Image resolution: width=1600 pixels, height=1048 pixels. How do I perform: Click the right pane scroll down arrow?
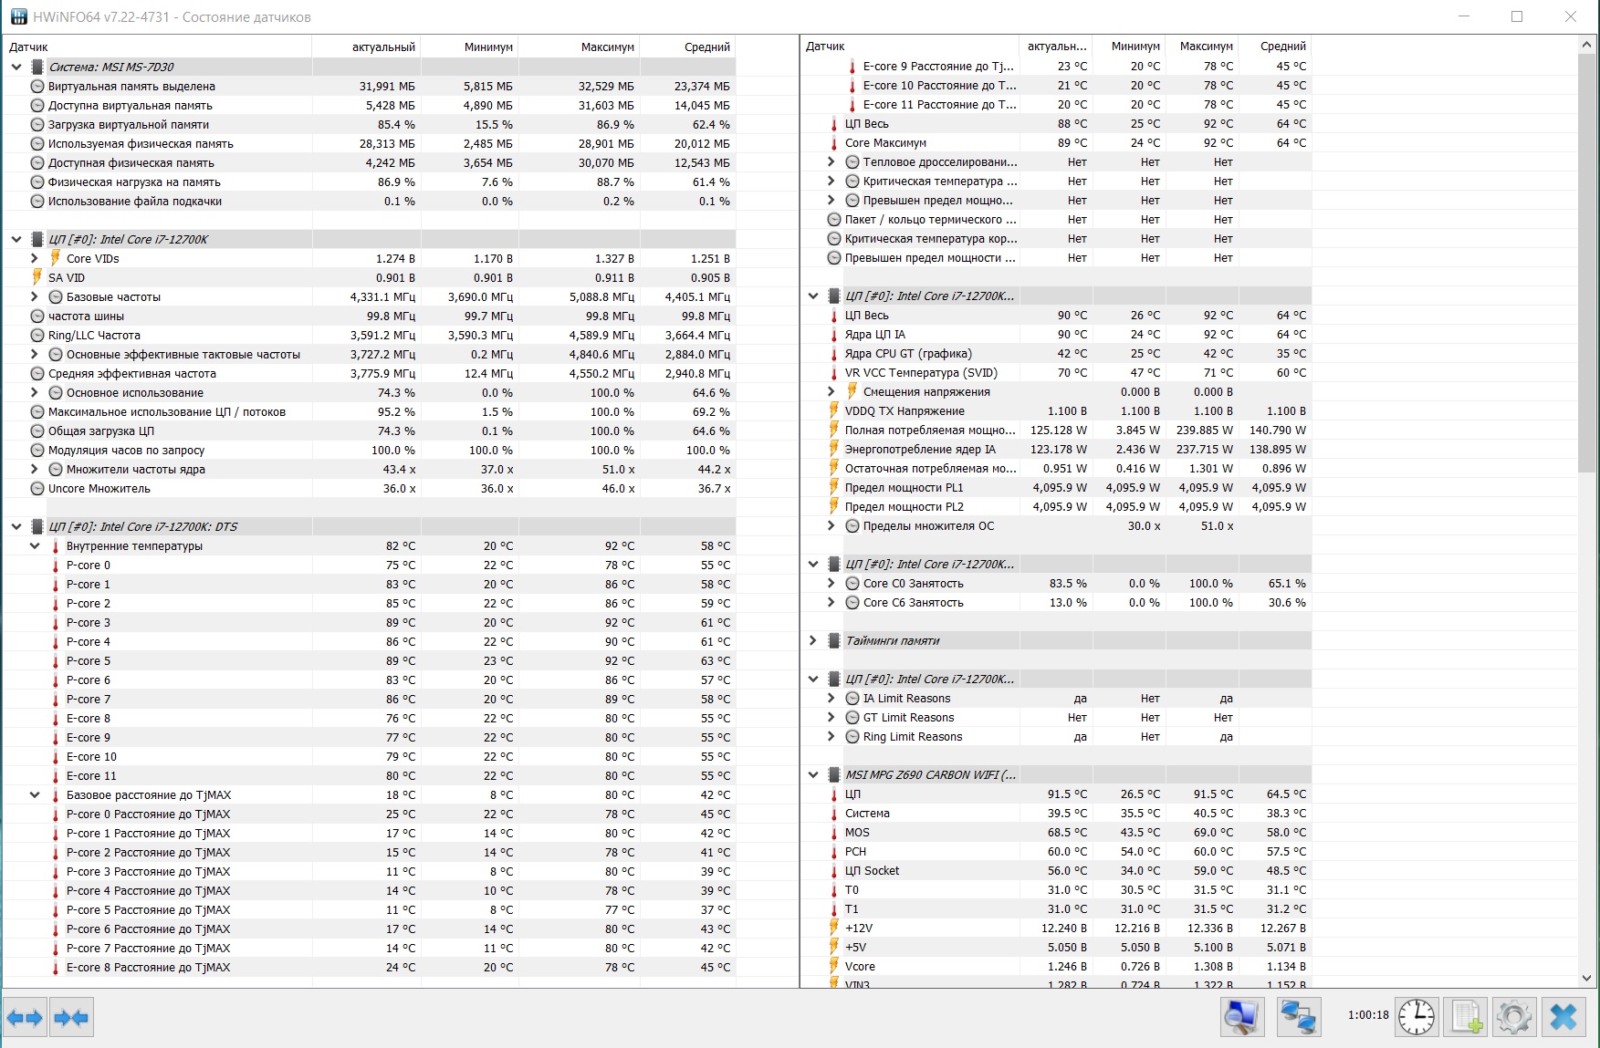(x=1587, y=977)
